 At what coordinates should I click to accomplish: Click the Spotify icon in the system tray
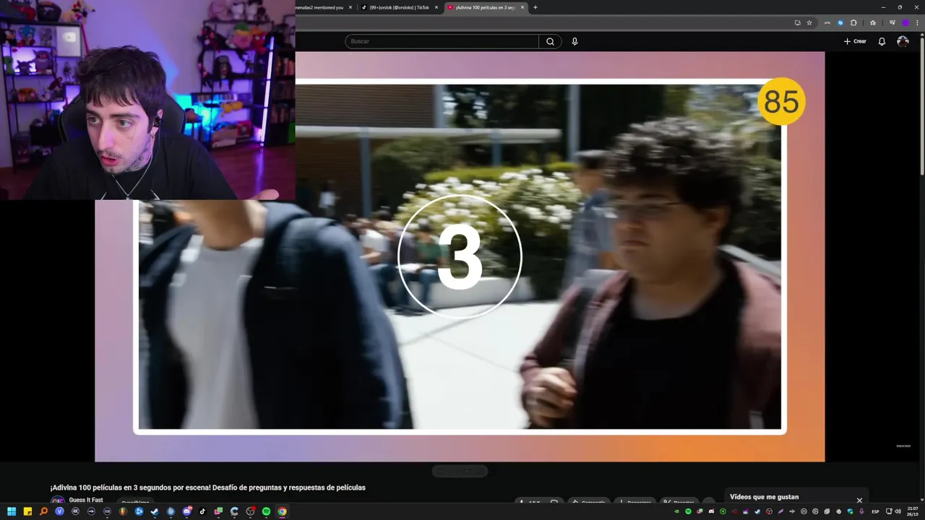coord(688,511)
